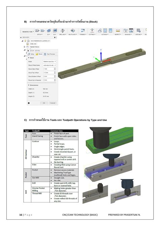This screenshot has height=226, width=160.
Task: Collapse the BROWSER panel
Action: tap(21, 37)
